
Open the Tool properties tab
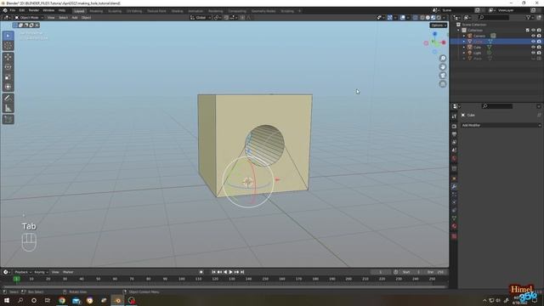[x=454, y=116]
